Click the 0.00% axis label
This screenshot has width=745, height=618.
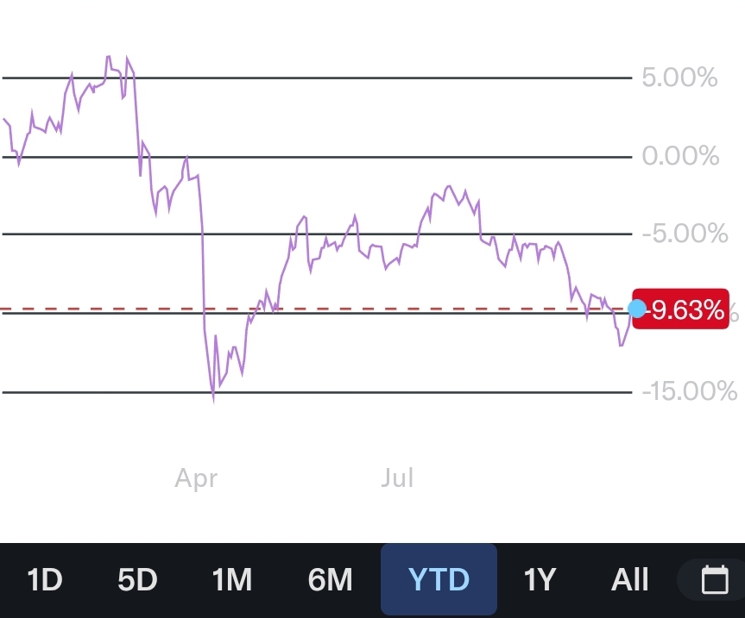tap(680, 156)
